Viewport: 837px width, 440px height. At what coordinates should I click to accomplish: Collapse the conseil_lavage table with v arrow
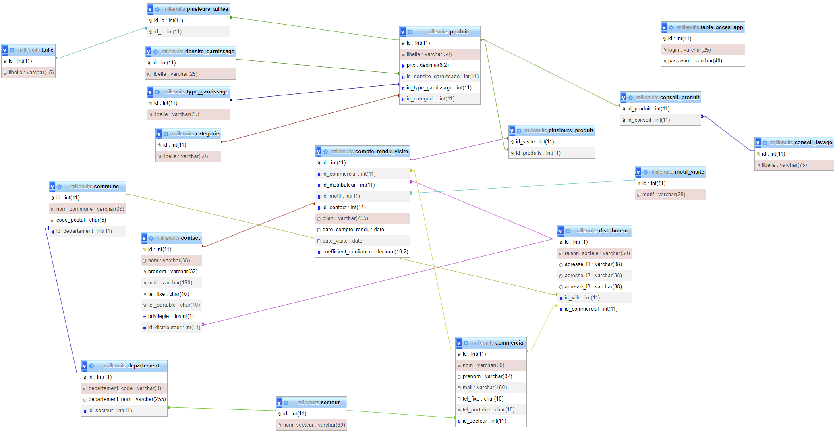pos(758,143)
